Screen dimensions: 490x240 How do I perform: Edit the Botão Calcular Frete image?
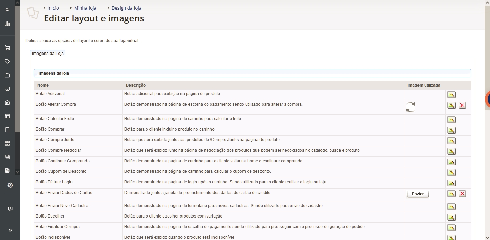[x=451, y=120]
